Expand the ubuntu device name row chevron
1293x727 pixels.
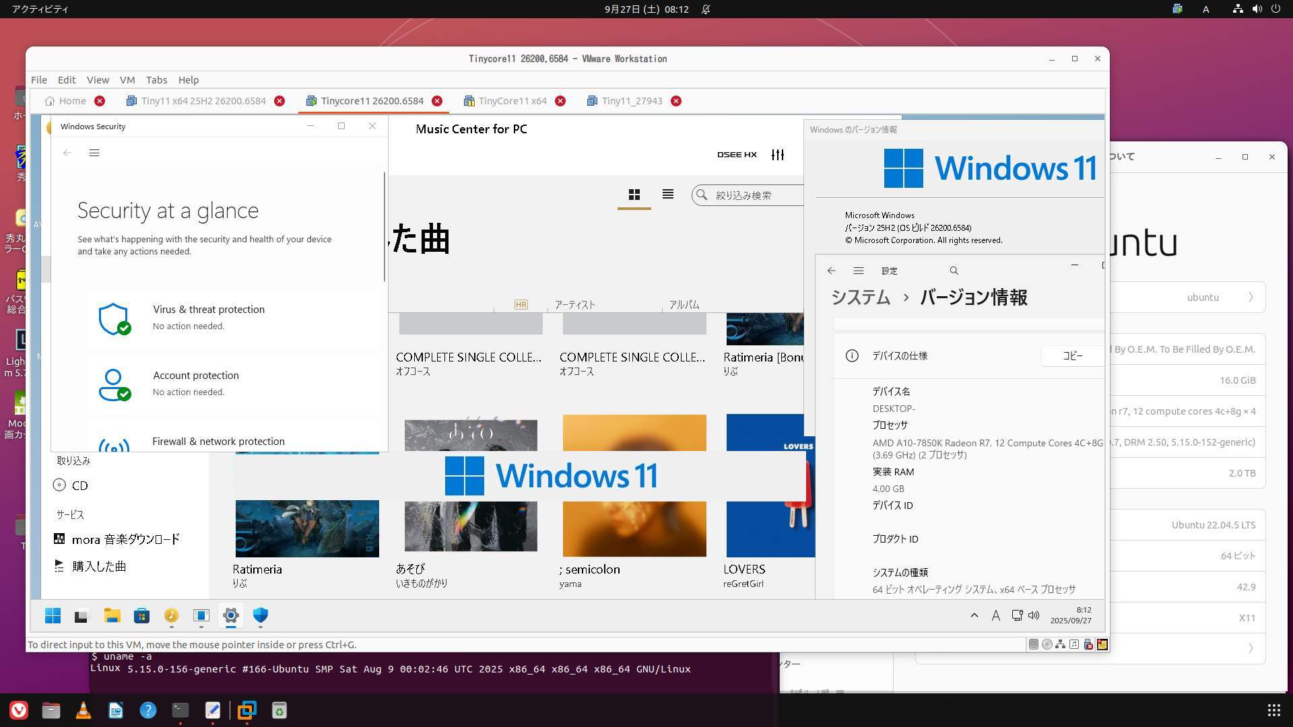1251,297
